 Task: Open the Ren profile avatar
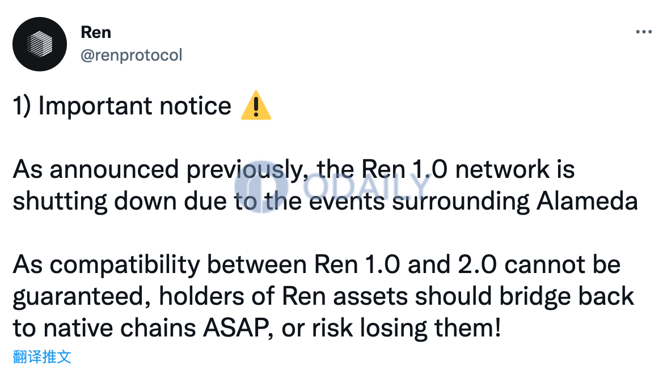click(40, 44)
